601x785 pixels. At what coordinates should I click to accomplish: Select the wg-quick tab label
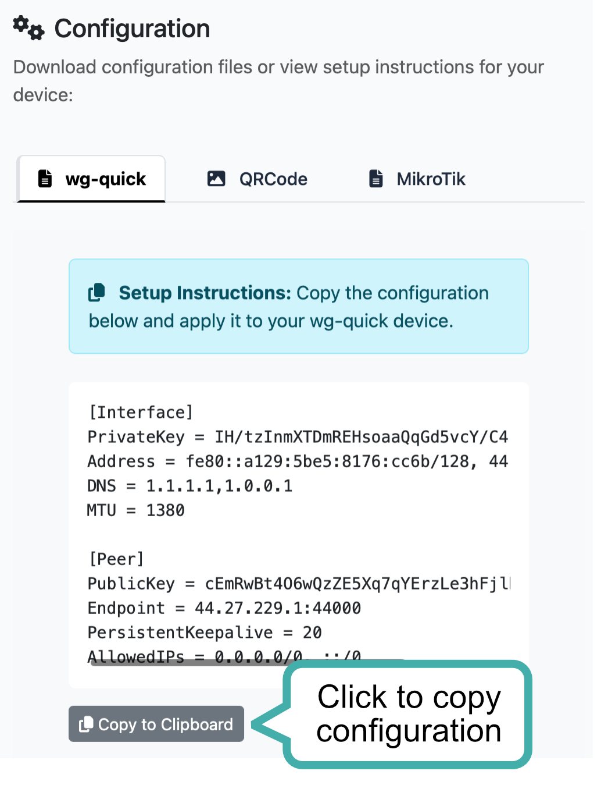[x=105, y=179]
